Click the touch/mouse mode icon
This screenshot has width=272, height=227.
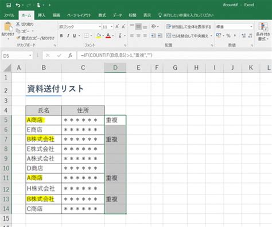38,5
